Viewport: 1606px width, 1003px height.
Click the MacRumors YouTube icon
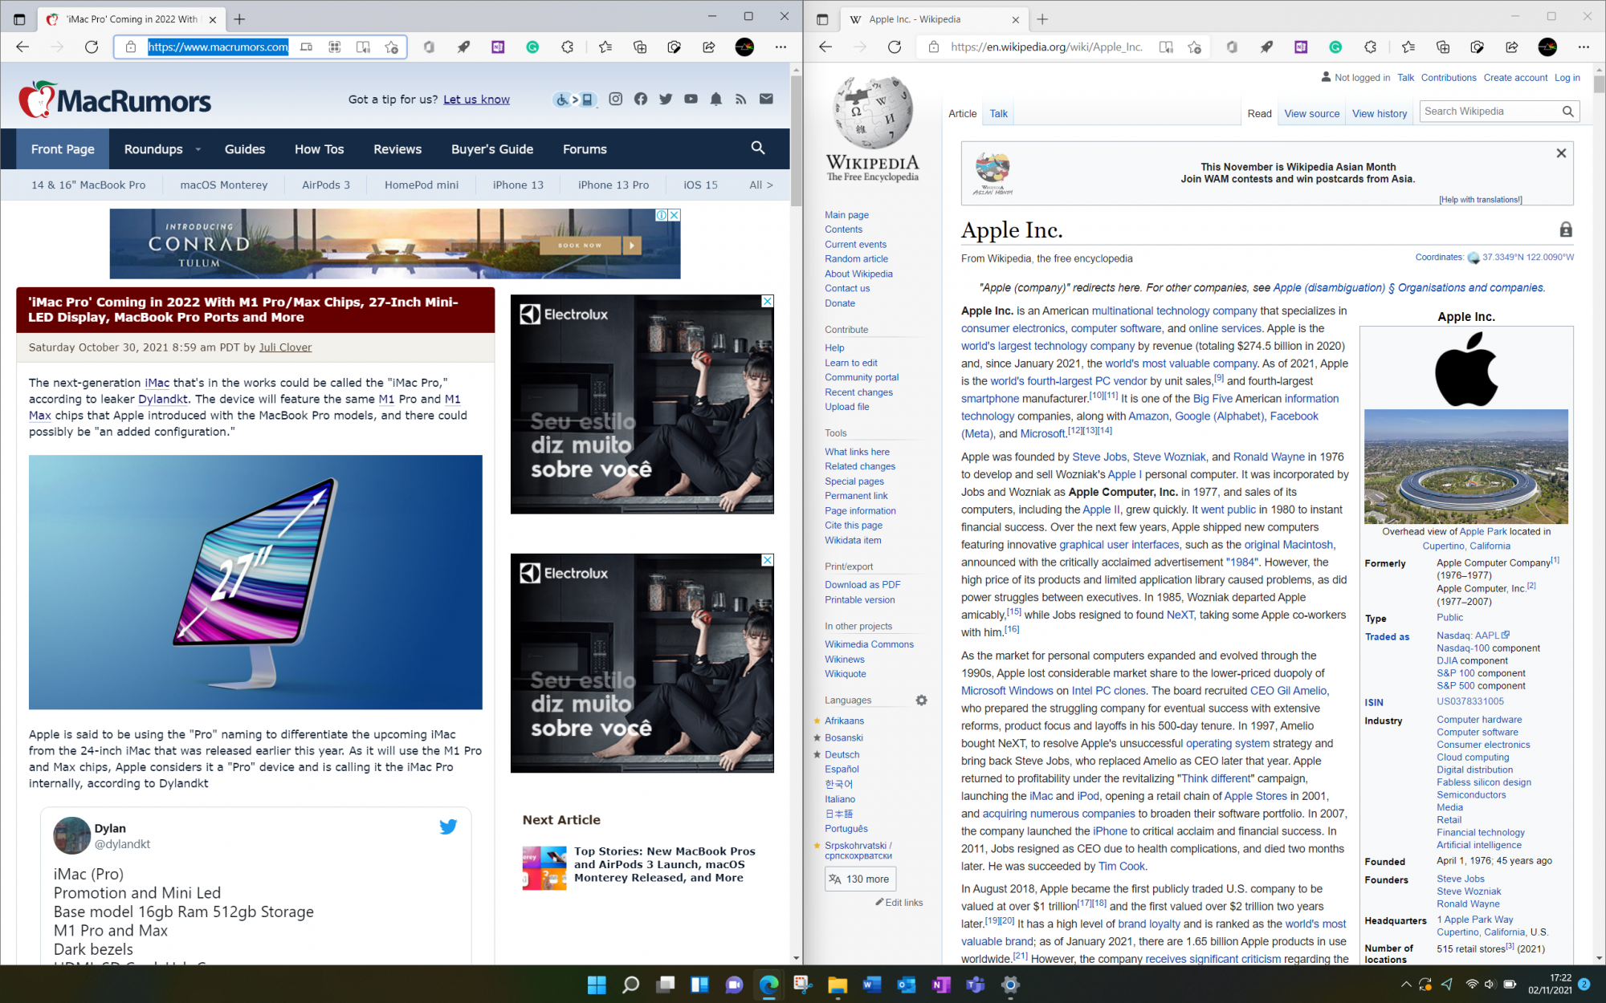[691, 99]
